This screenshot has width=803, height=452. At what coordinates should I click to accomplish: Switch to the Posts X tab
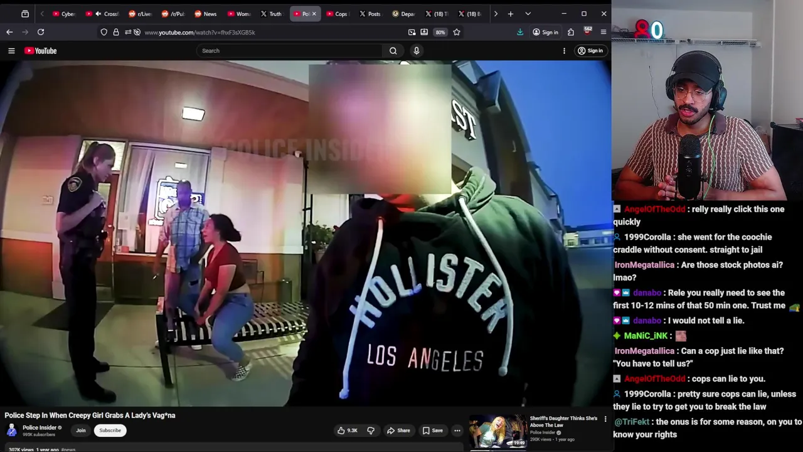coord(370,14)
